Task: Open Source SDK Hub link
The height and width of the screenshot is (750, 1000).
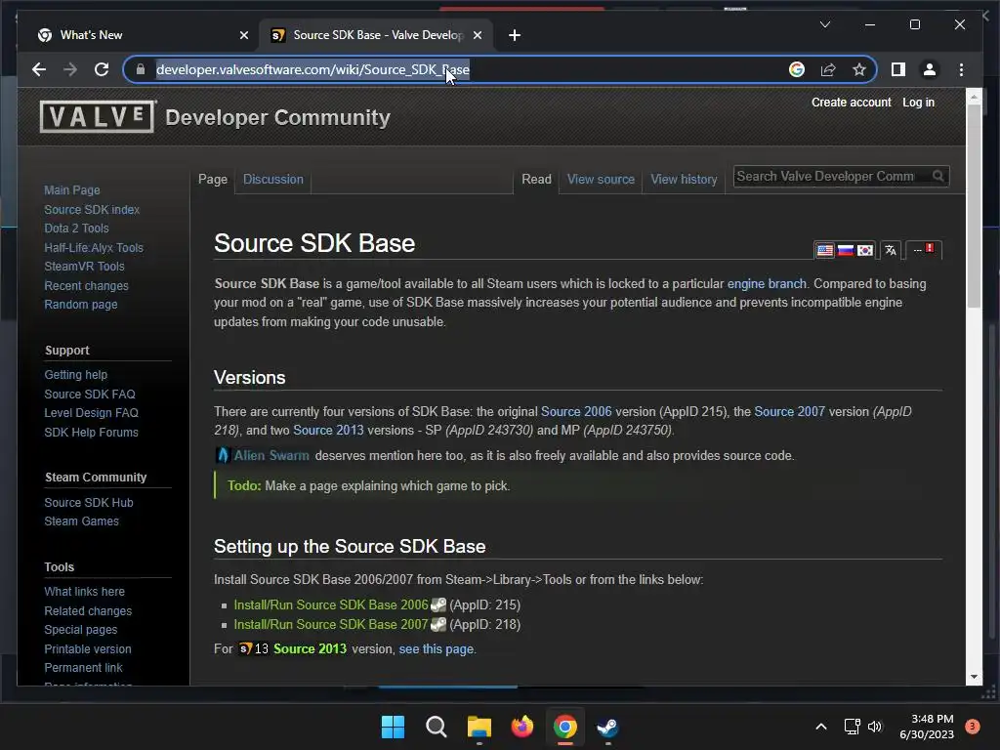Action: [x=89, y=503]
